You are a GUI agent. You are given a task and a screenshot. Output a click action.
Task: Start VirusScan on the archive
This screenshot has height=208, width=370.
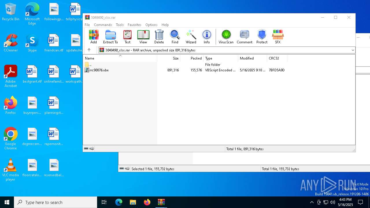[226, 37]
